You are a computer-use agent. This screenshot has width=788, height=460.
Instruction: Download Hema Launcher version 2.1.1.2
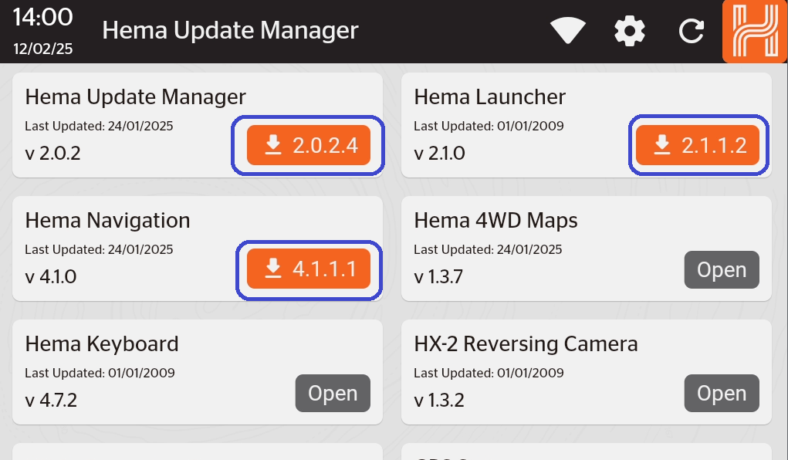pyautogui.click(x=698, y=144)
